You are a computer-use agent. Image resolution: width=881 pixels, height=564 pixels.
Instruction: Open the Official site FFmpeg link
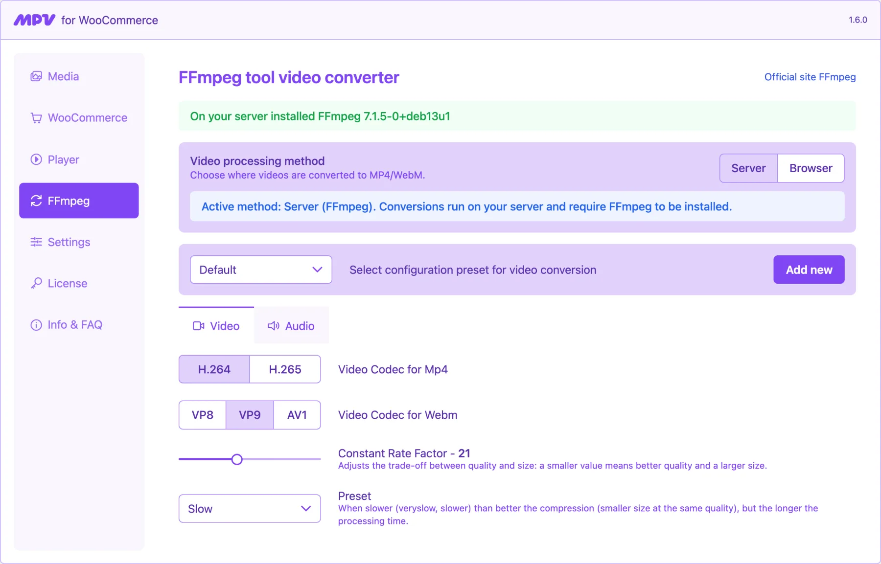(810, 77)
